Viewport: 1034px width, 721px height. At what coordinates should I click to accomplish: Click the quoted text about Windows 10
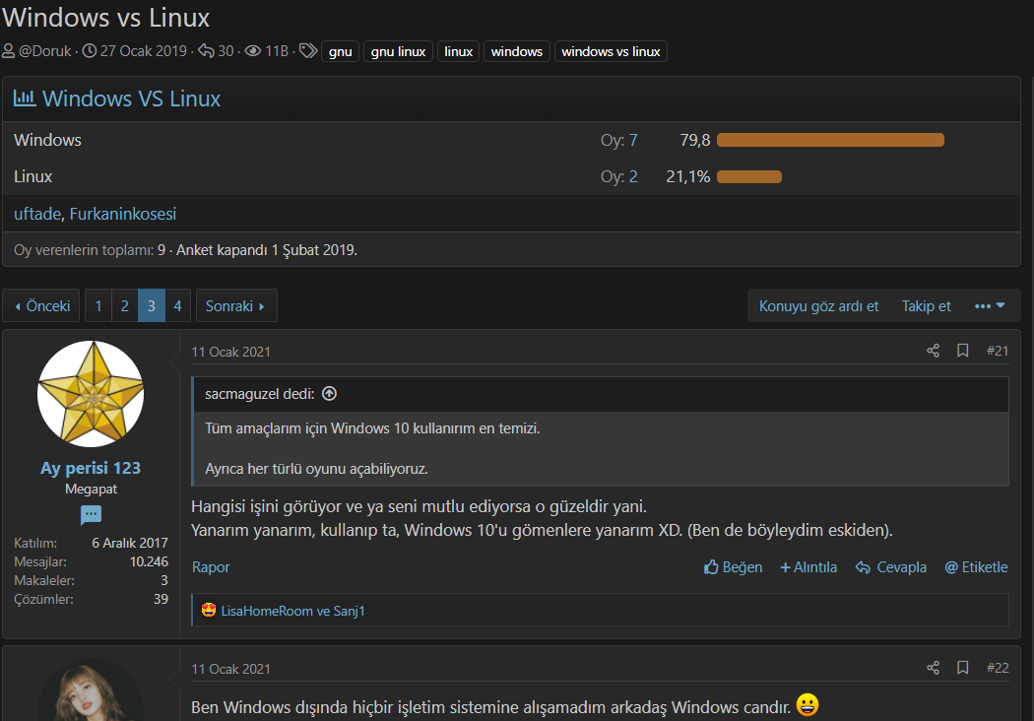(372, 428)
